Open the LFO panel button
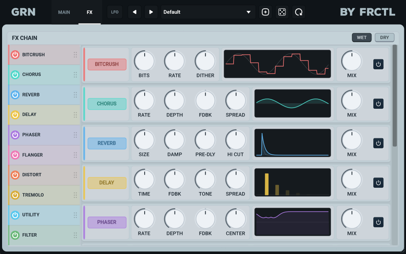Image resolution: width=406 pixels, height=254 pixels. pos(115,12)
